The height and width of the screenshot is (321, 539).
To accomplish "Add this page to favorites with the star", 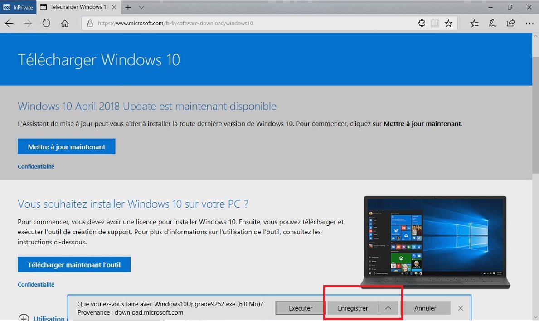I will coord(448,24).
